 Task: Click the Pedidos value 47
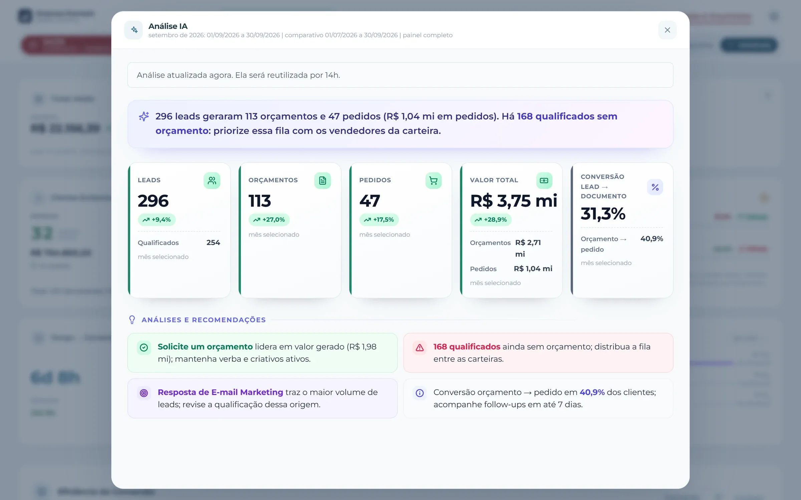(x=369, y=201)
